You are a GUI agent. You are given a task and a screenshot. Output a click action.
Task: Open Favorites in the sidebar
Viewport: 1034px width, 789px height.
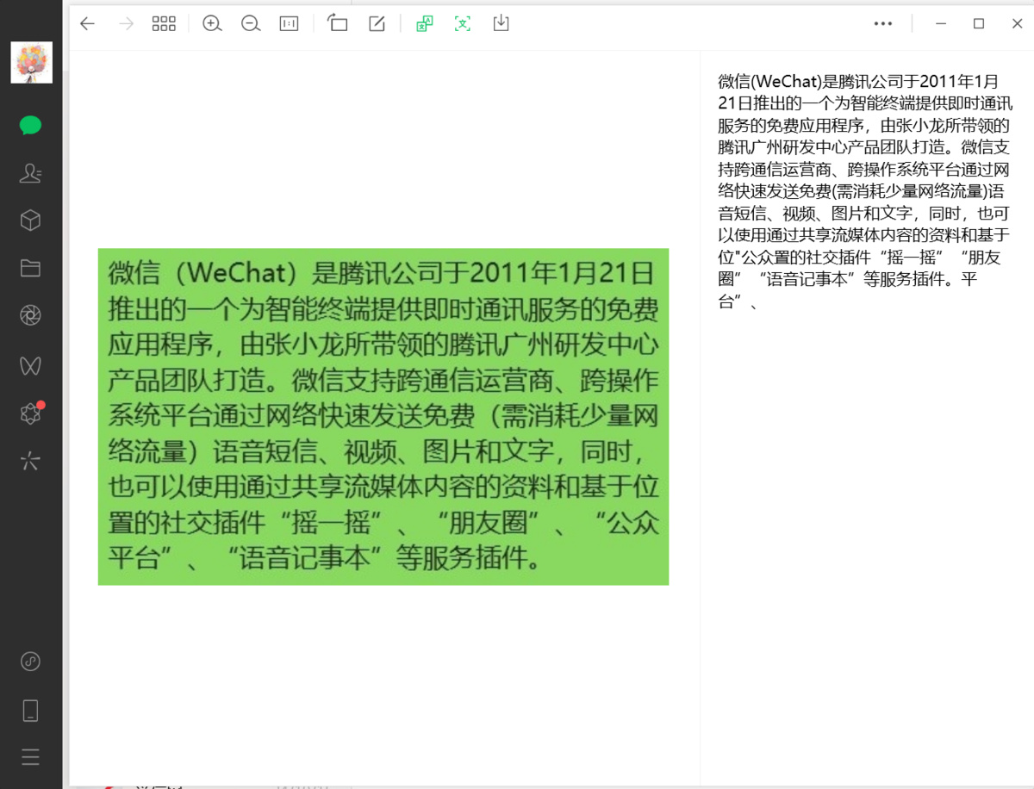tap(31, 221)
